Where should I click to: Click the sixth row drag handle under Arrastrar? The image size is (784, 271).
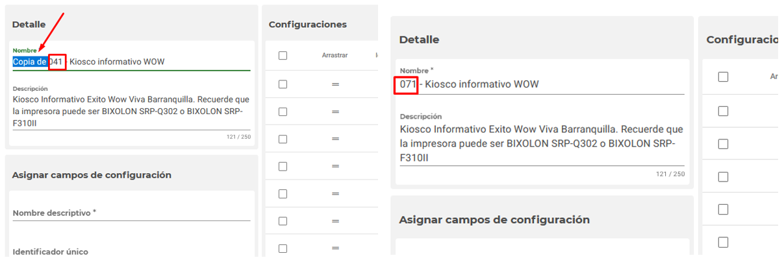tap(336, 220)
